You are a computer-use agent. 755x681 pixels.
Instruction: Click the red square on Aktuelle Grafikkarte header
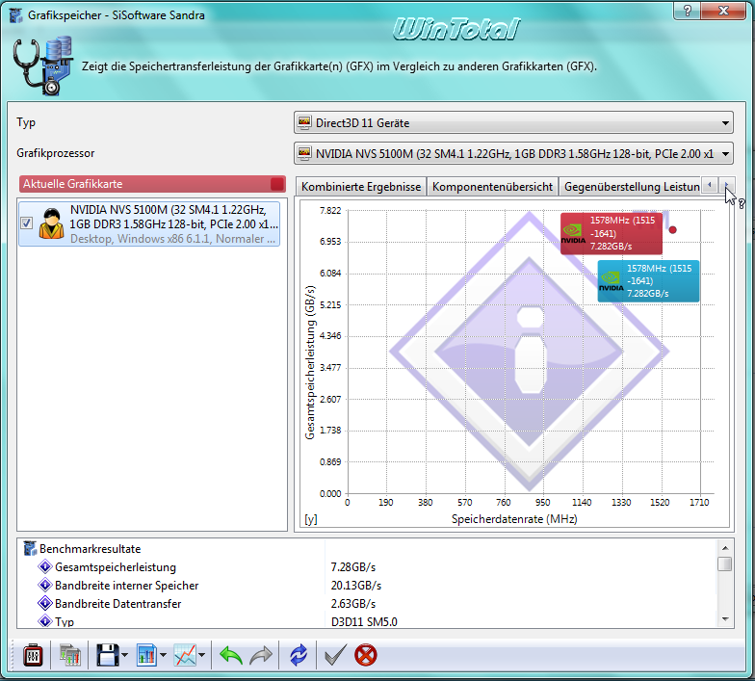(x=277, y=184)
